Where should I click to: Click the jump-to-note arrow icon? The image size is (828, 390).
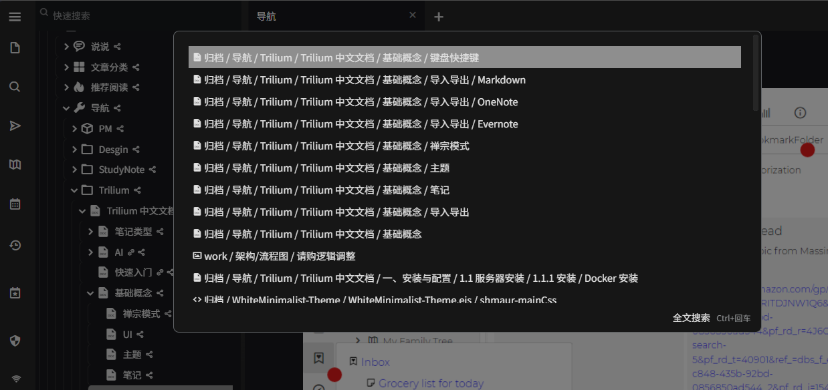coord(15,126)
